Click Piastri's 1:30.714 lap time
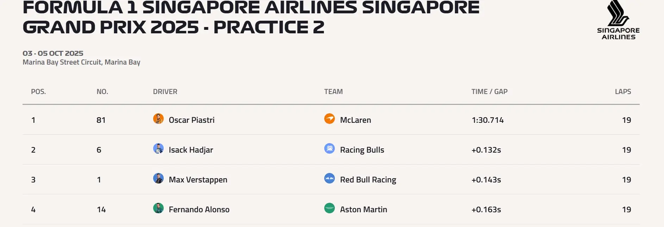This screenshot has height=227, width=664. pos(488,120)
